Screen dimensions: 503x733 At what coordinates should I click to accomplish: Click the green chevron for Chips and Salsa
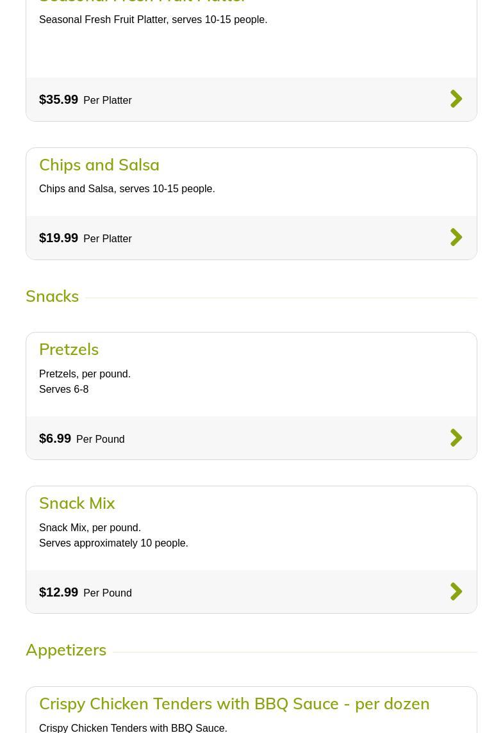click(x=456, y=237)
